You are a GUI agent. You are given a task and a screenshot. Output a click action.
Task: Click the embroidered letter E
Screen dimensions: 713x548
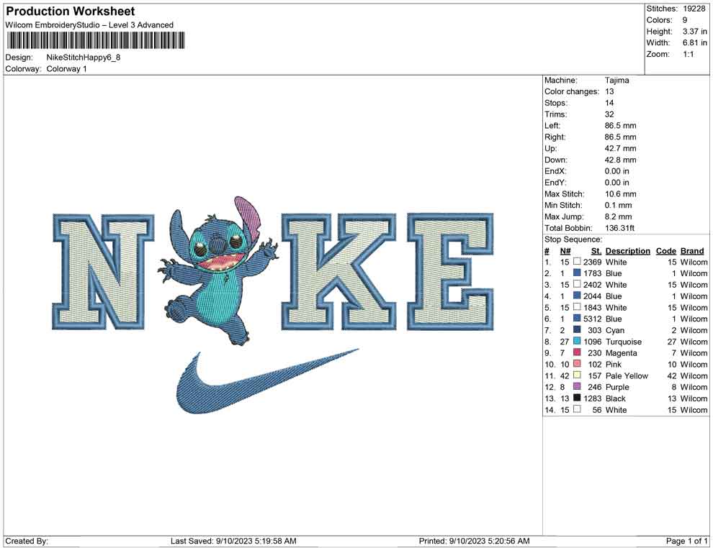450,271
